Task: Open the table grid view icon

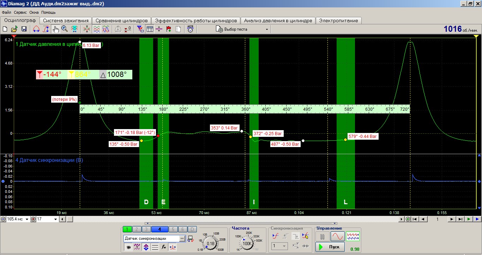Action: [150, 29]
